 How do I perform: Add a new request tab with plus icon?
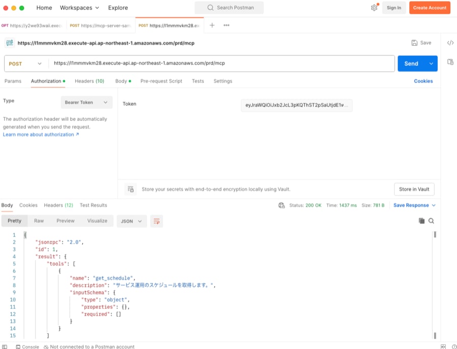[x=212, y=25]
